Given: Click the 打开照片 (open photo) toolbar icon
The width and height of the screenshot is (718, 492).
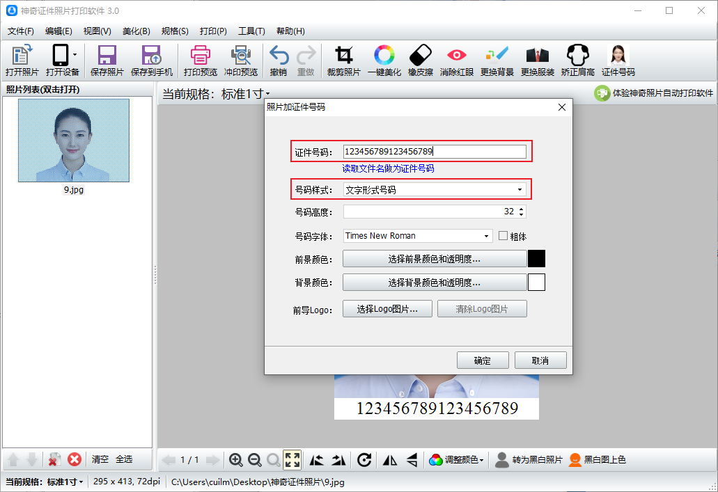Looking at the screenshot, I should 22,56.
